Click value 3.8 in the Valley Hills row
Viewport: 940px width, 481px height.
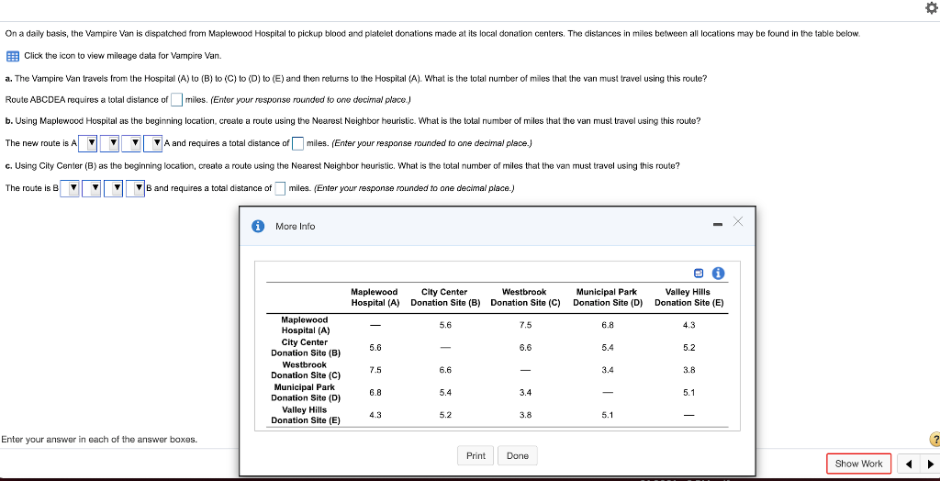525,415
